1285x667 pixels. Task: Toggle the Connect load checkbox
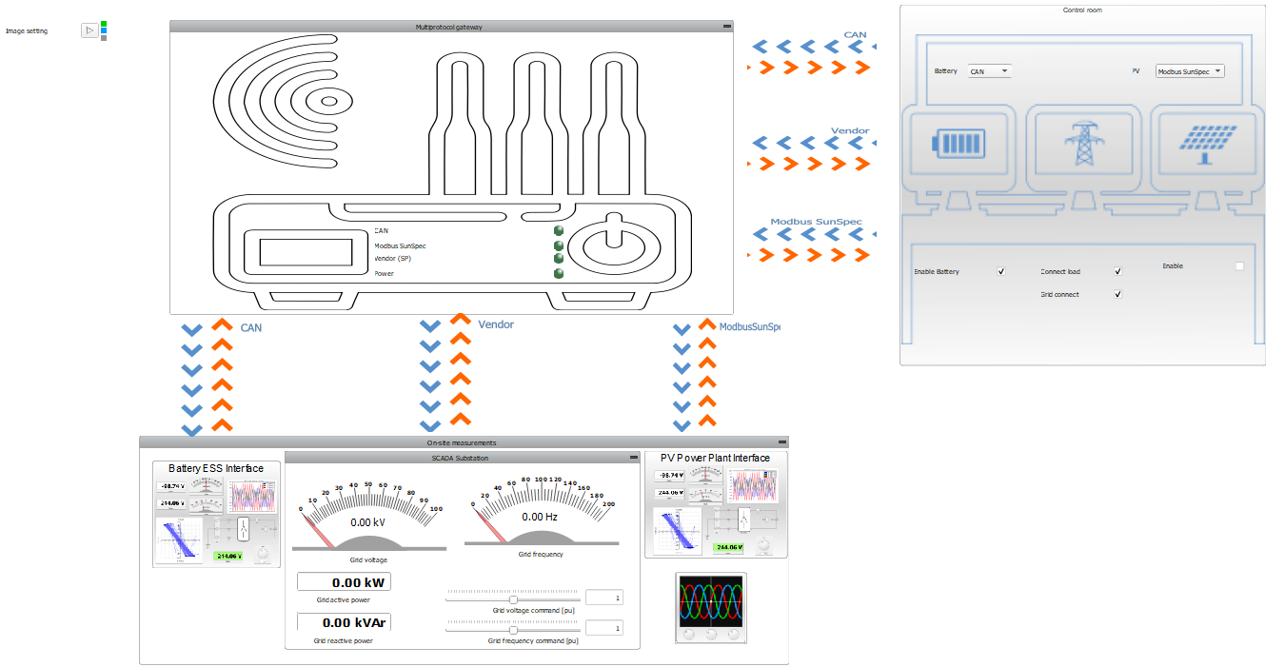click(x=1117, y=272)
